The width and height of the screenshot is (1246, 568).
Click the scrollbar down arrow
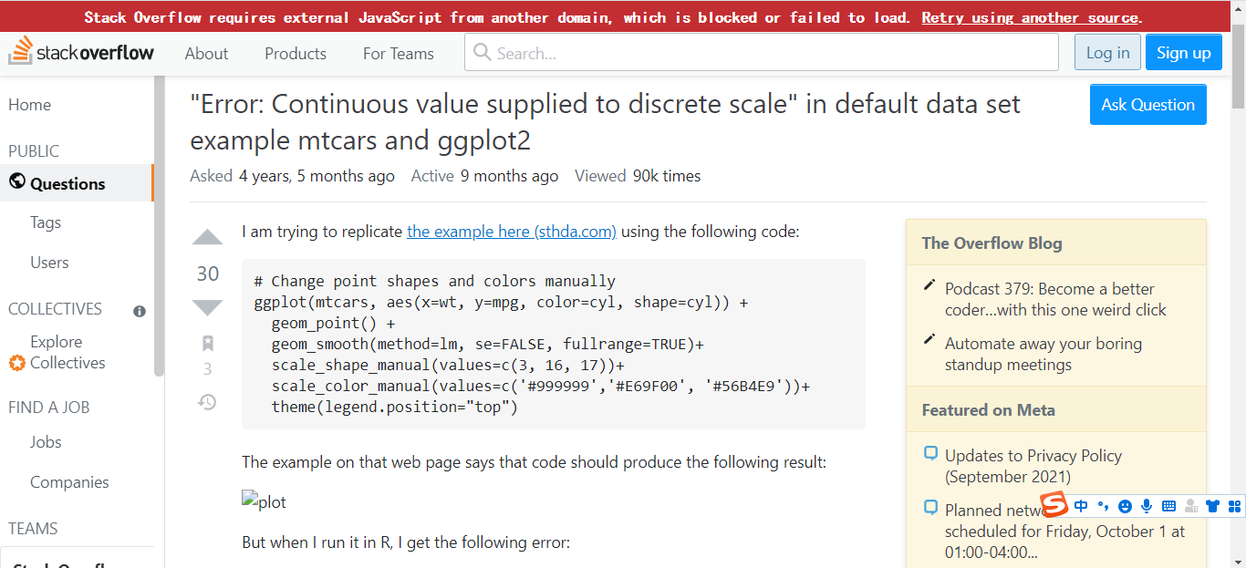click(1238, 560)
